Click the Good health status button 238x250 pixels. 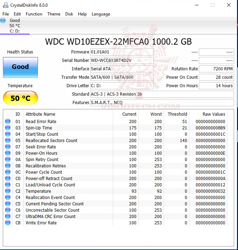pyautogui.click(x=20, y=67)
